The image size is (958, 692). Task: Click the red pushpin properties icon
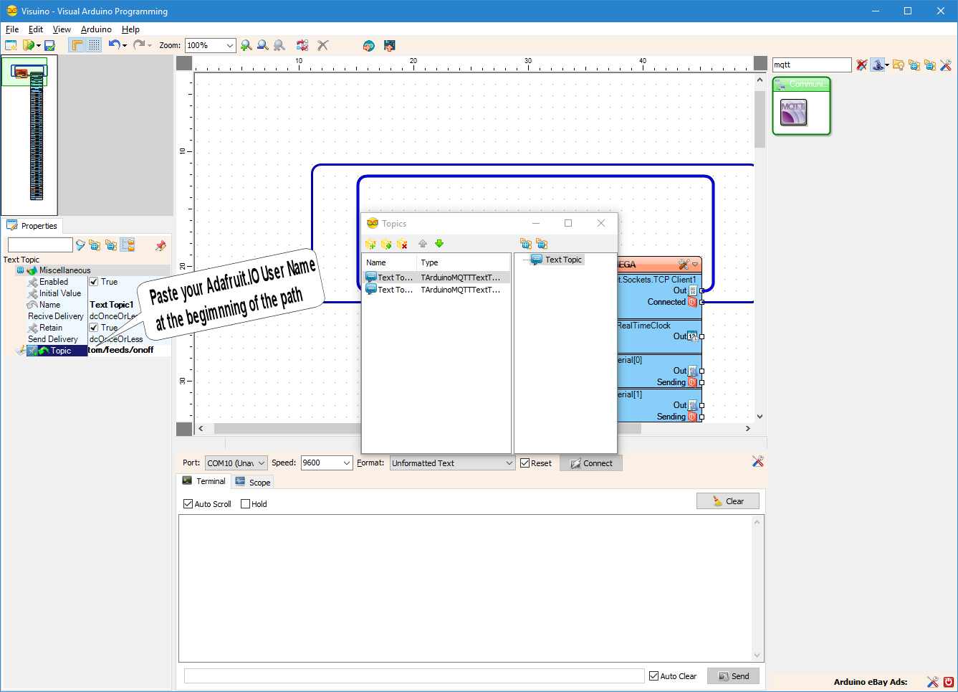(x=161, y=245)
